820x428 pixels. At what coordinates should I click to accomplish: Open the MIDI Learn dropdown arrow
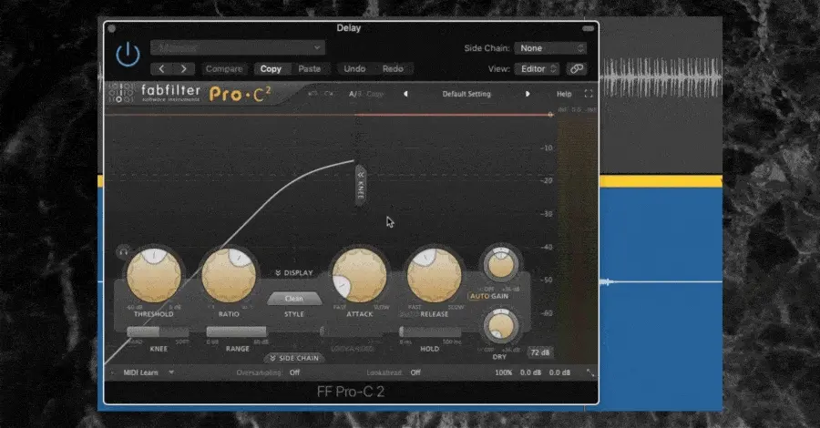171,372
